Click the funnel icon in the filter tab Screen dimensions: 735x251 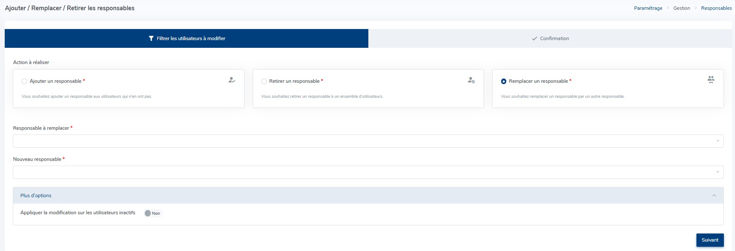pos(151,38)
